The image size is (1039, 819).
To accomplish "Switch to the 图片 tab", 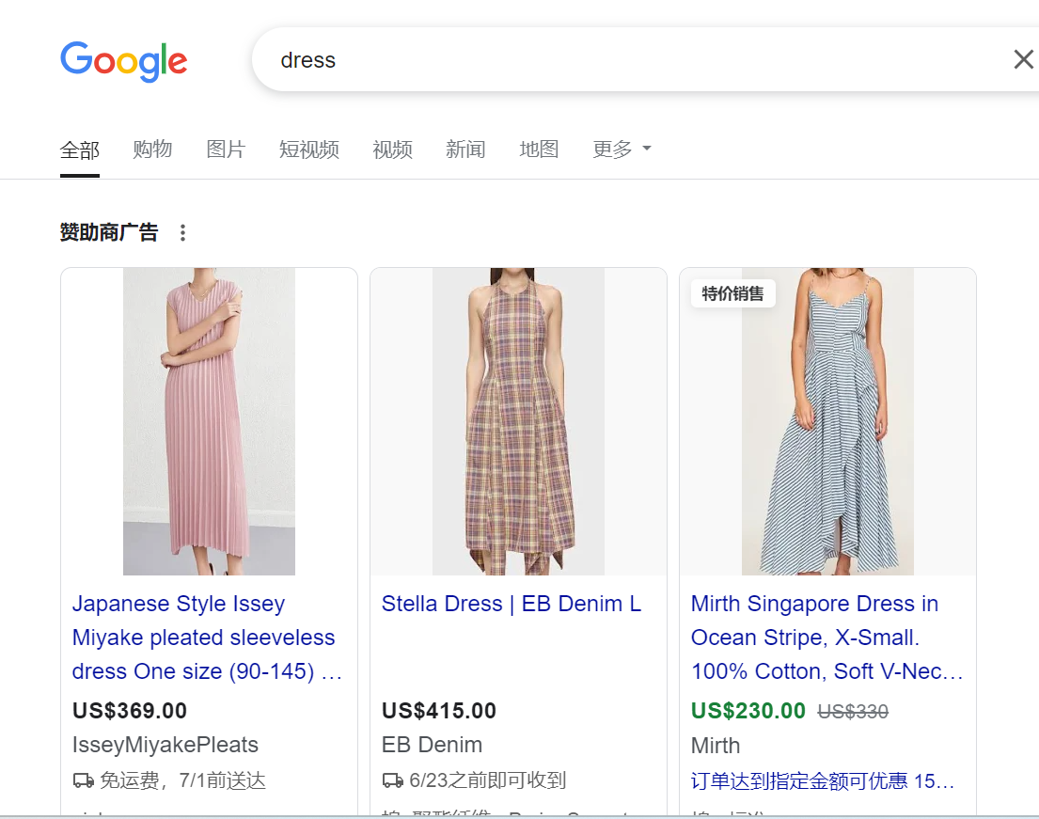I will tap(226, 150).
